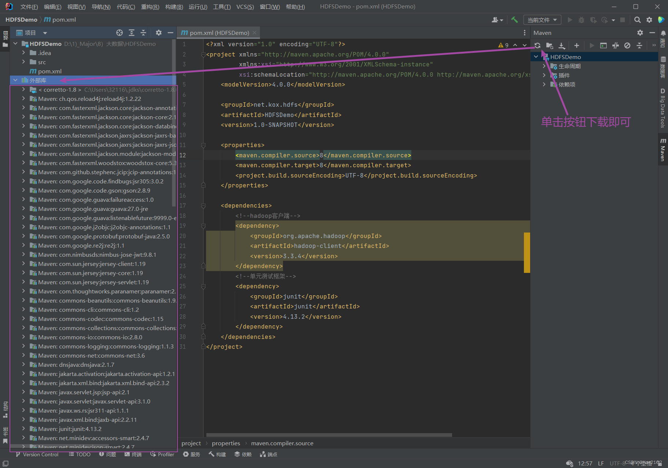Go to next highlighted problem arrow
668x468 pixels.
tap(525, 45)
